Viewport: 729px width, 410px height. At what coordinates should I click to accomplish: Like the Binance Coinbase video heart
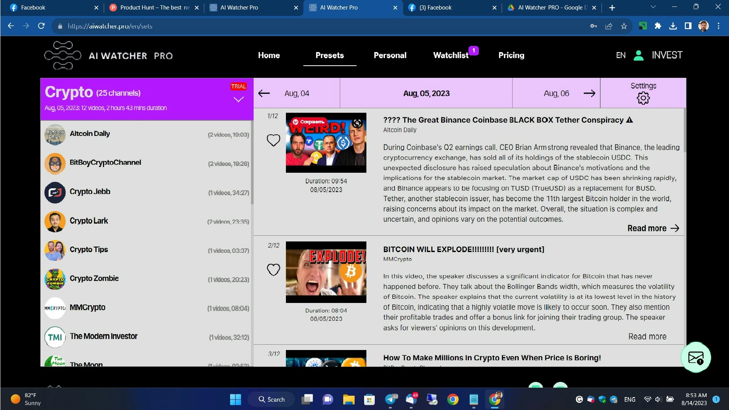coord(273,140)
